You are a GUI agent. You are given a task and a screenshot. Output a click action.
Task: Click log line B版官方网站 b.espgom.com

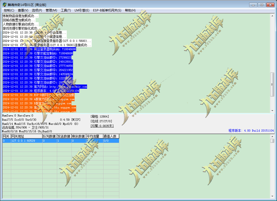click(37, 103)
